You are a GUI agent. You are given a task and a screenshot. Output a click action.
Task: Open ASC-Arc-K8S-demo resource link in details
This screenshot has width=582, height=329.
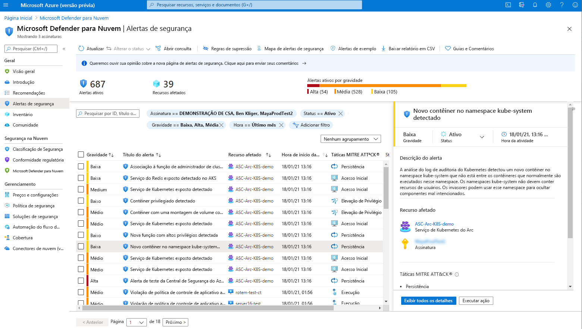pos(434,224)
